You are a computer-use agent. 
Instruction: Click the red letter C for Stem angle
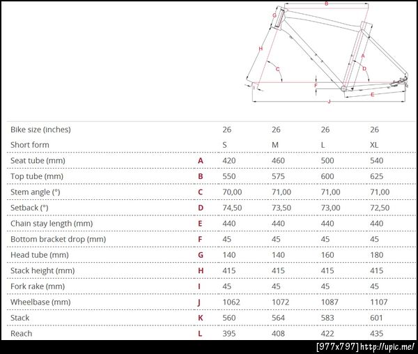(x=200, y=192)
